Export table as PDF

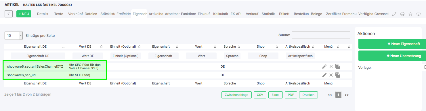tap(291, 95)
